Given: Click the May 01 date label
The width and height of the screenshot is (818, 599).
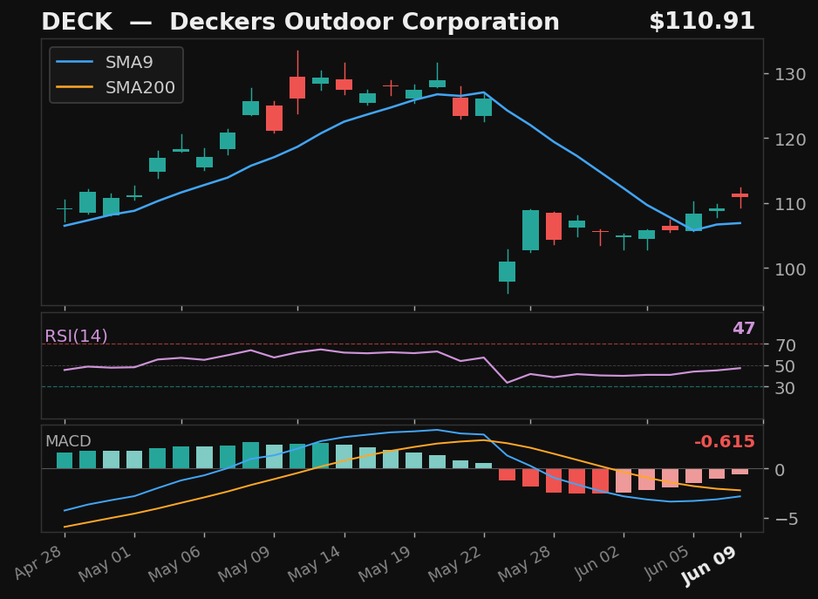Looking at the screenshot, I should coord(106,563).
